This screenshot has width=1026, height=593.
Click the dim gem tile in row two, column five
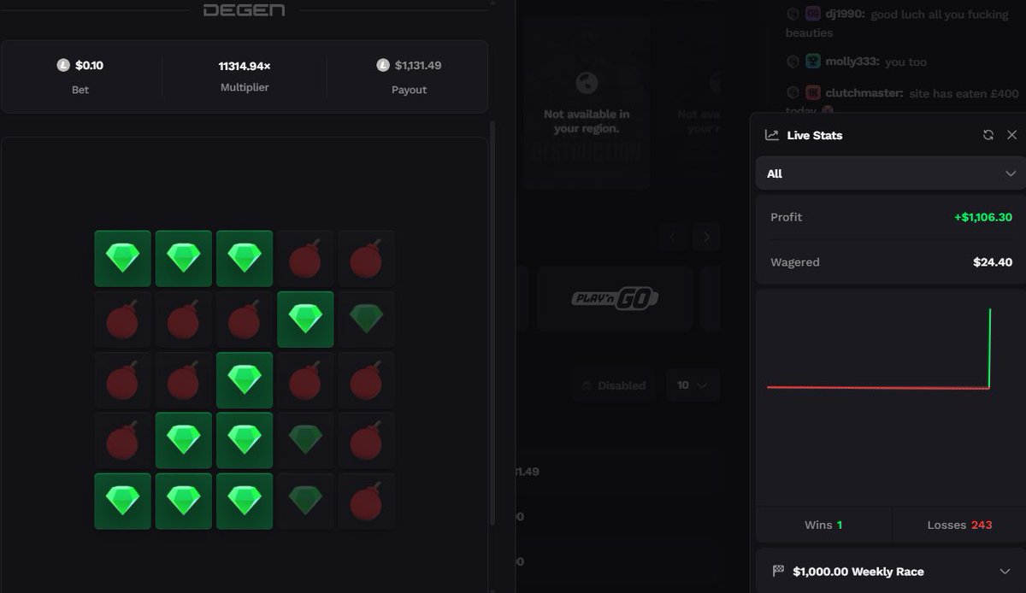(366, 319)
